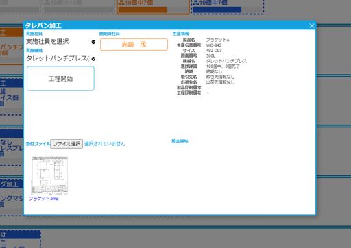Click the WO-942 production slip number

point(214,45)
